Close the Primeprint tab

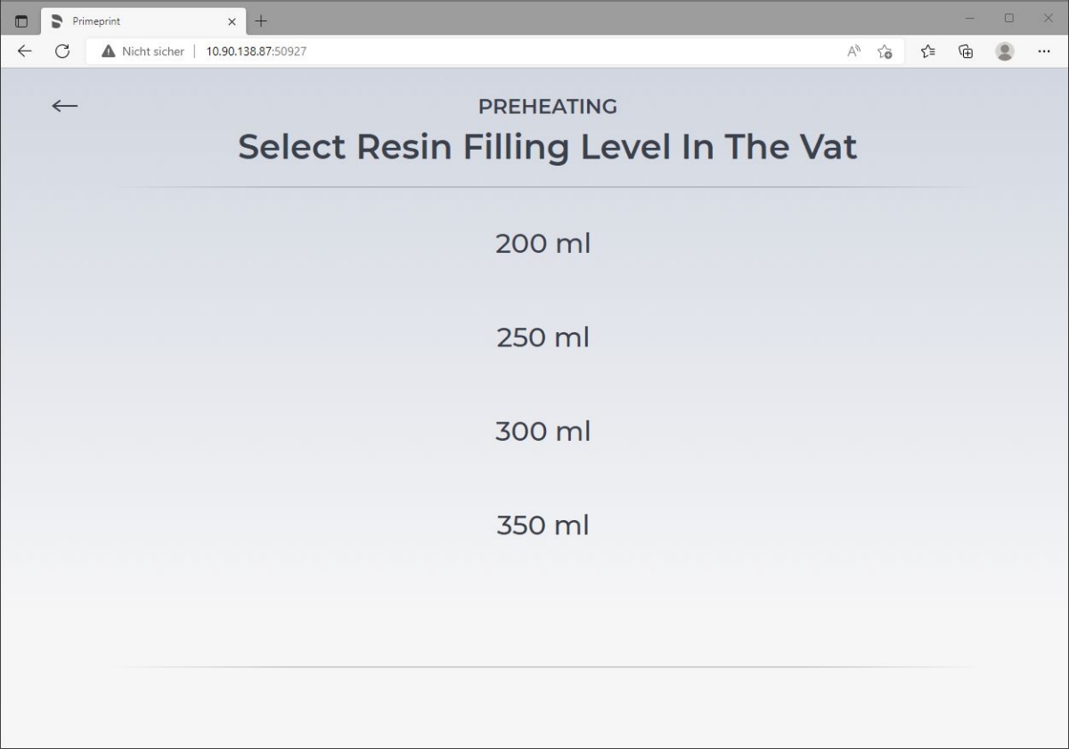232,21
